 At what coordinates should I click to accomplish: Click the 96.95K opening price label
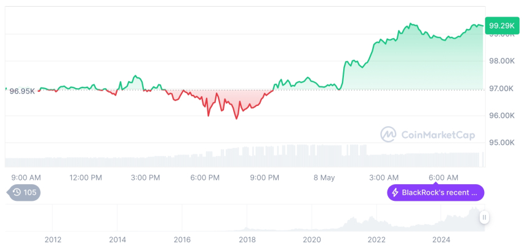[x=22, y=91]
